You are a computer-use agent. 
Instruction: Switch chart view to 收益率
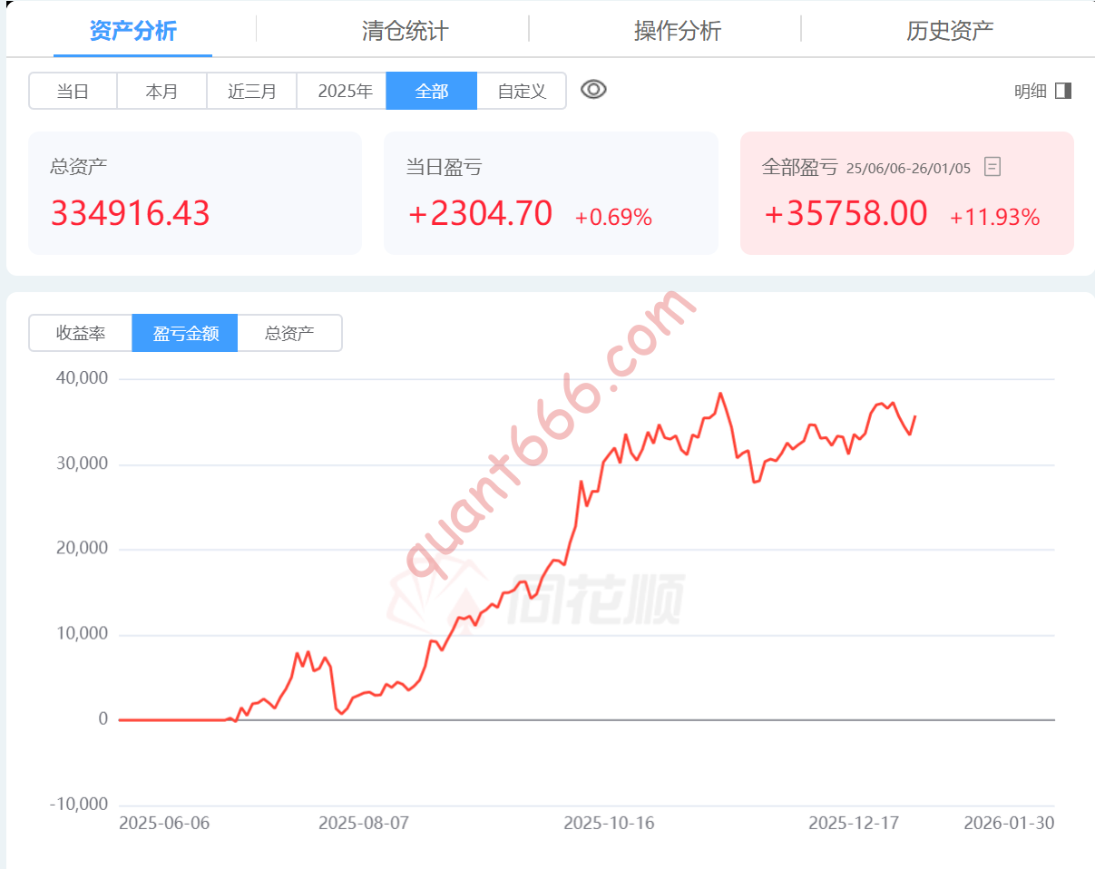tap(80, 333)
